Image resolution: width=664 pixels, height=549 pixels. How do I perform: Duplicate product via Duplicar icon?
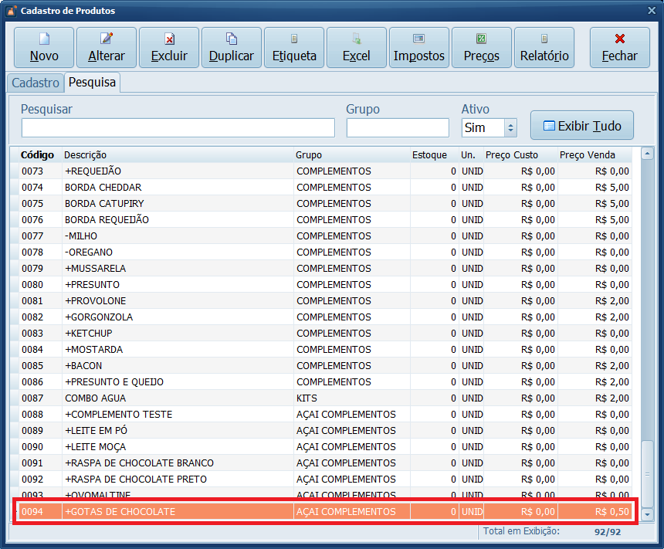tap(232, 48)
